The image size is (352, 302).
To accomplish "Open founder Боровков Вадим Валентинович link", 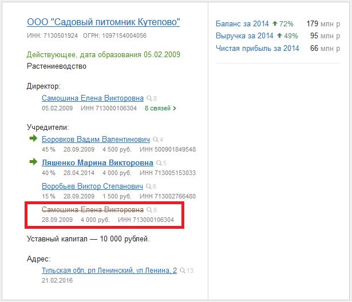I will [x=96, y=140].
